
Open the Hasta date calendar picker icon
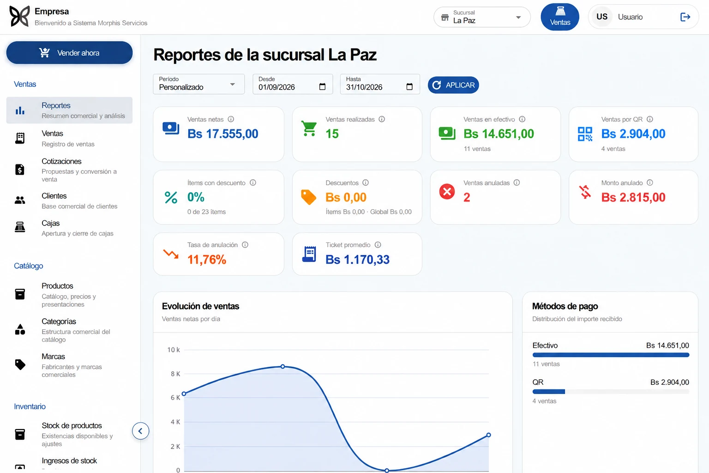coord(409,87)
